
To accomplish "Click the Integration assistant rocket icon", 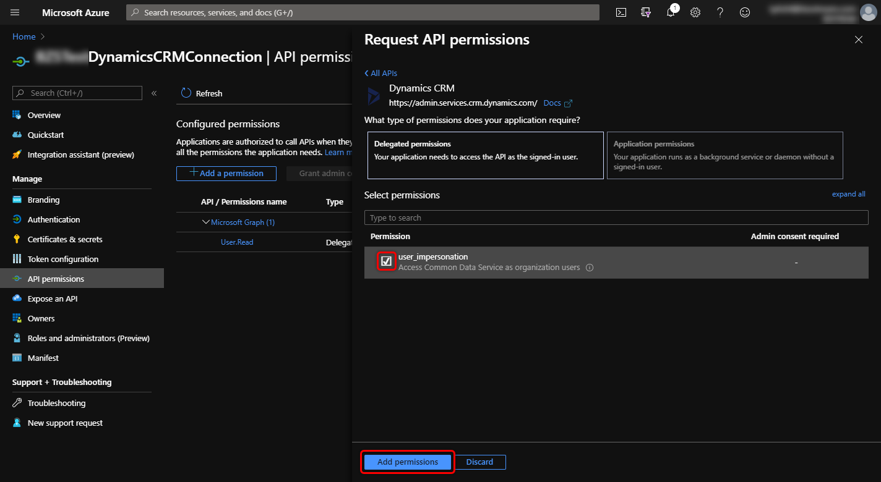I will tap(17, 154).
